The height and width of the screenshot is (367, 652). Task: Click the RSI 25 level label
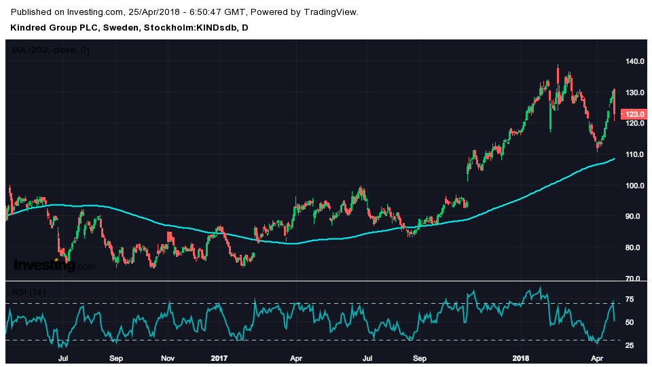[x=630, y=345]
